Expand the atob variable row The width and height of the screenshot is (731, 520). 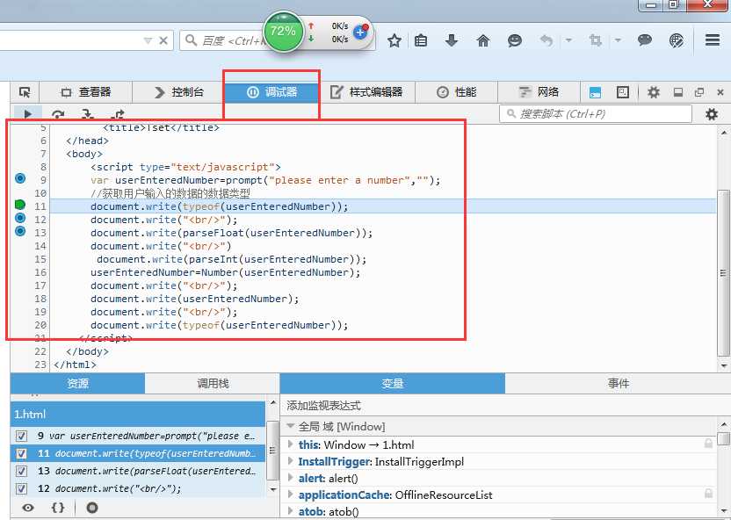[291, 511]
